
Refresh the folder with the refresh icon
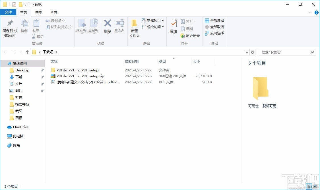253,52
